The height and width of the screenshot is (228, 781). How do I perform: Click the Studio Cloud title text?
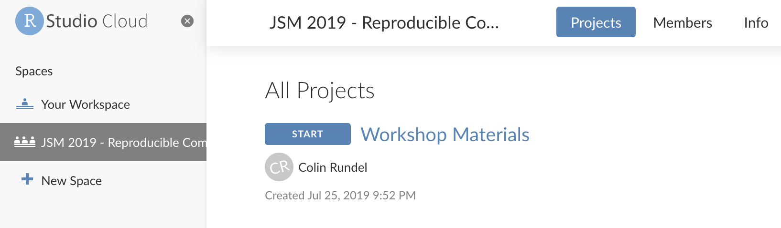97,21
